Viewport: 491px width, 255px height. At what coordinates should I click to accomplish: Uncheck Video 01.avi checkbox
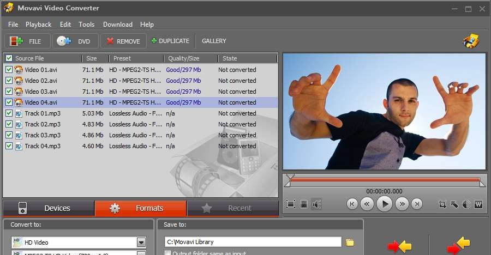coord(9,69)
